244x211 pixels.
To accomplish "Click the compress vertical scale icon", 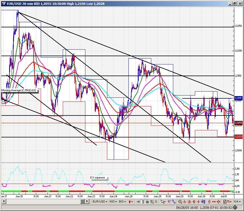I will pos(198,202).
